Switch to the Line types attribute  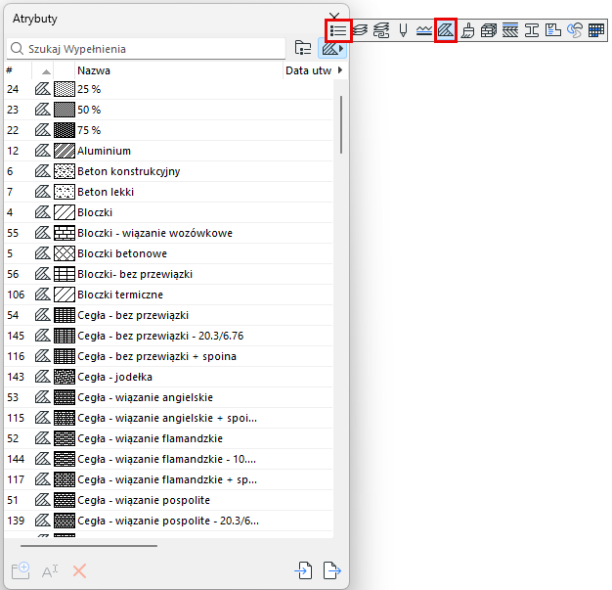point(424,30)
